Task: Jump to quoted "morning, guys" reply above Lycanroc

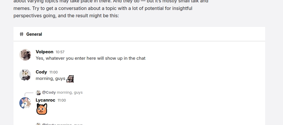Action: tap(70, 93)
